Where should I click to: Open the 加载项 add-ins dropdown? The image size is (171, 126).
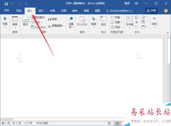(x=71, y=22)
